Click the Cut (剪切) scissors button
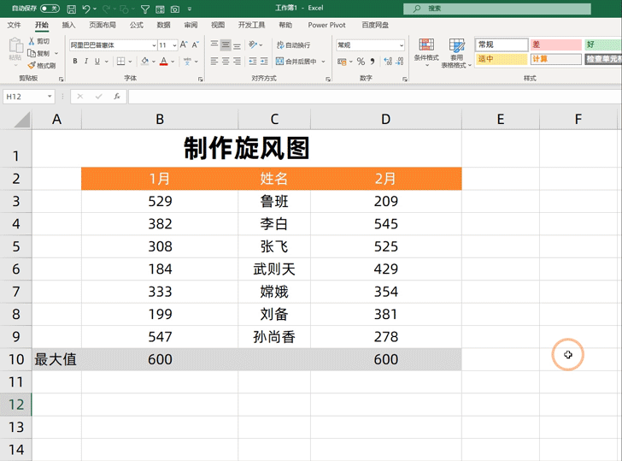Image resolution: width=622 pixels, height=461 pixels. point(39,41)
